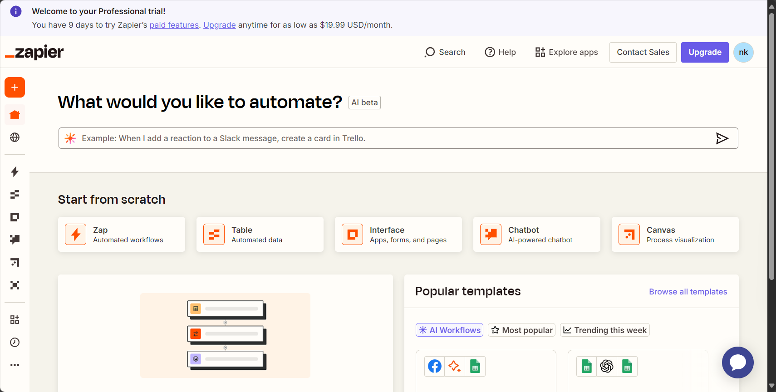Follow the paid features link
Image resolution: width=776 pixels, height=392 pixels.
tap(174, 25)
